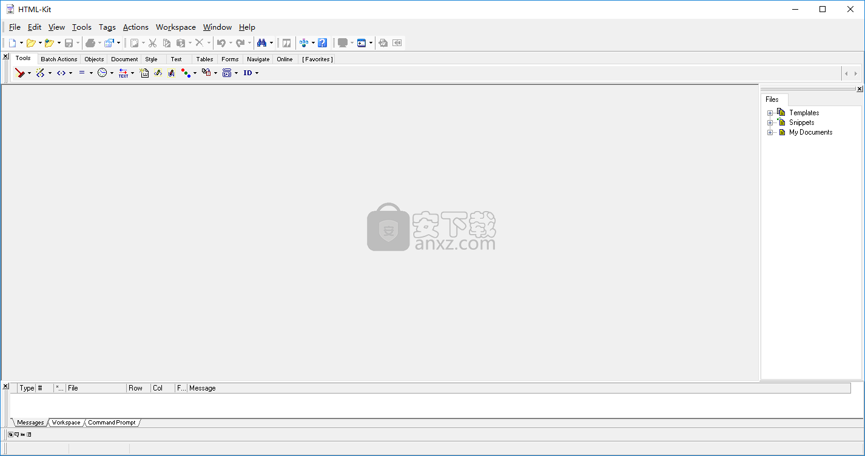This screenshot has width=865, height=456.
Task: Open the Help menu
Action: click(x=247, y=27)
